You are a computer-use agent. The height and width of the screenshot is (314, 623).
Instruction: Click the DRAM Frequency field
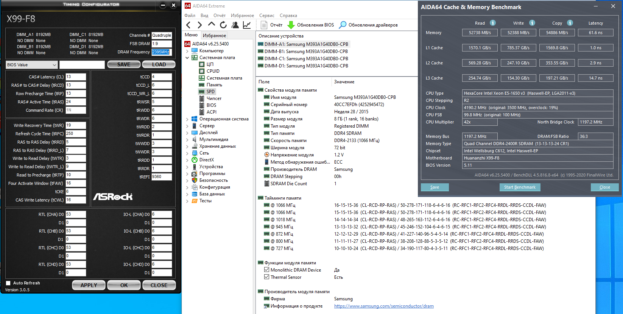click(x=162, y=52)
